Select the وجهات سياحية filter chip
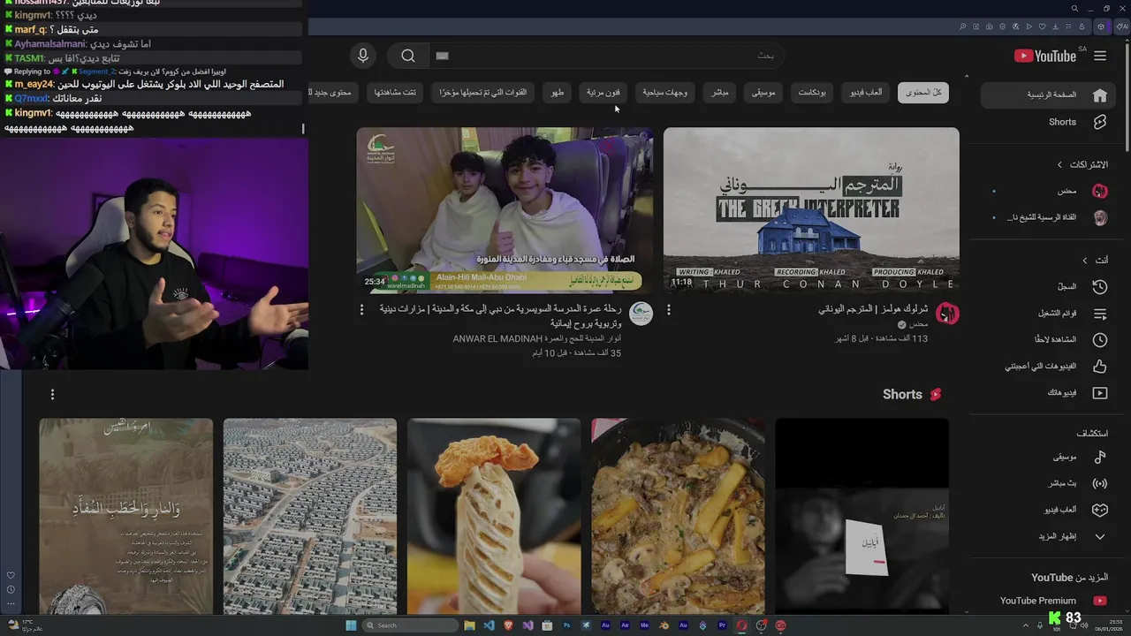Screen dimensions: 1131x636 pos(665,93)
